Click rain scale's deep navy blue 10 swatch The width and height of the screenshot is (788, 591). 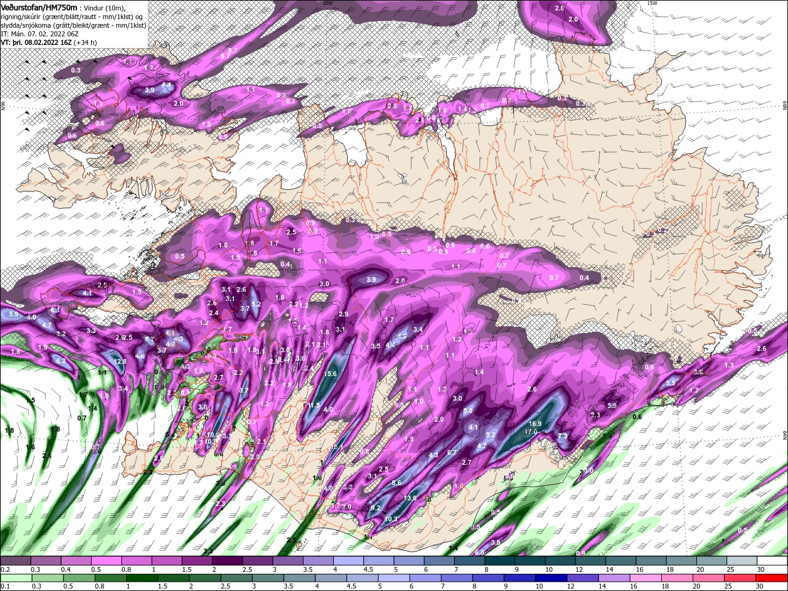pyautogui.click(x=552, y=578)
